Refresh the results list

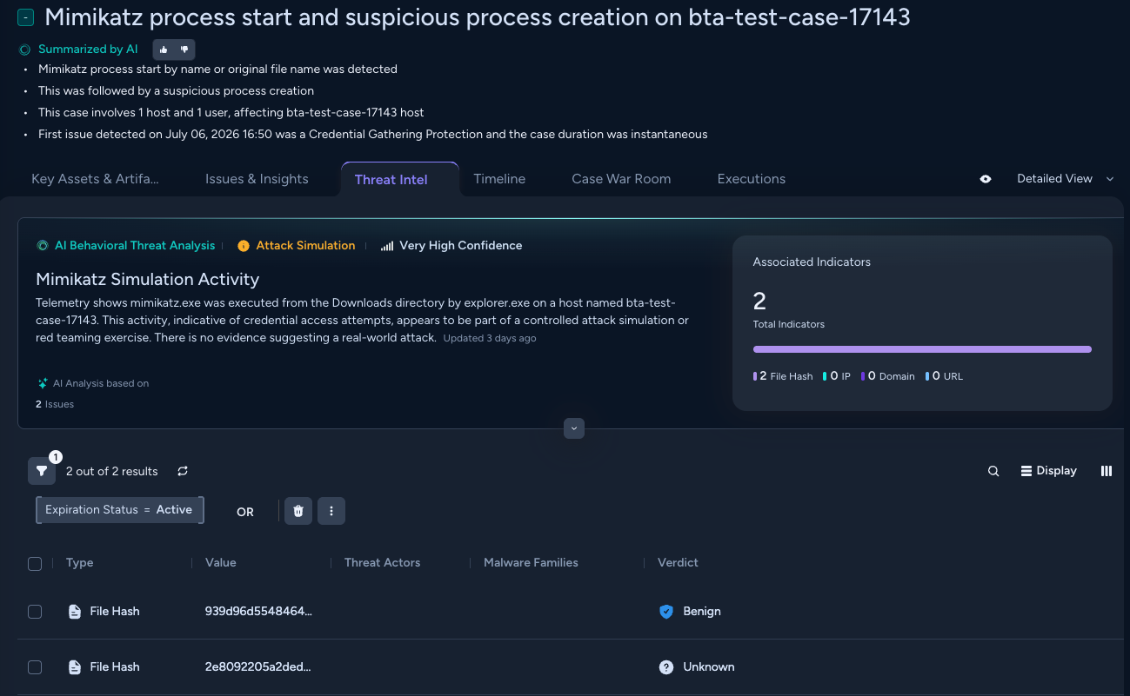183,471
